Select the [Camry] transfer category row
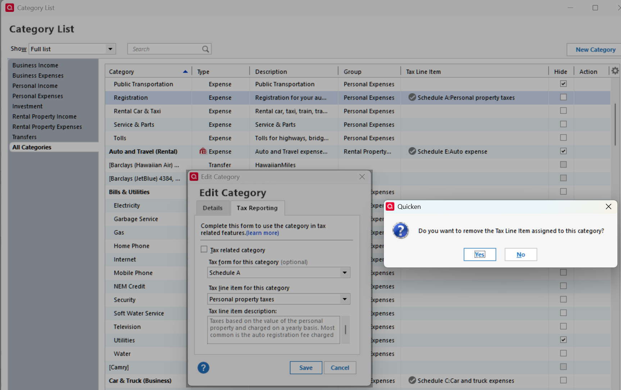Image resolution: width=621 pixels, height=390 pixels. [119, 367]
